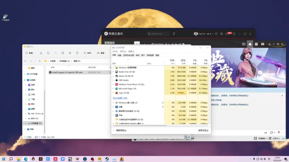Go back with Explorer's left arrow
Image resolution: width=289 pixels, height=162 pixels.
[25, 61]
